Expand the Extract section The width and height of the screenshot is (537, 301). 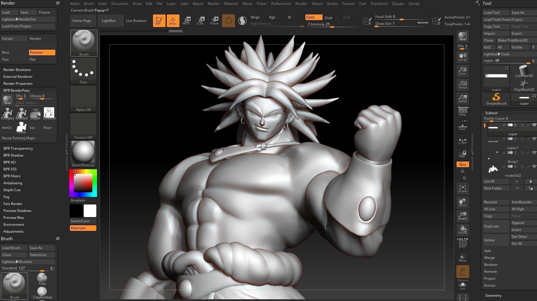490,285
